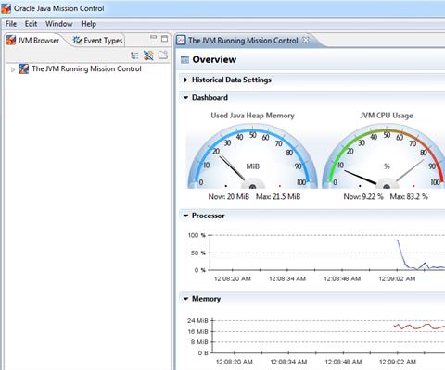Viewport: 445px width, 370px height.
Task: Select The JVM Running Mission Control tree item
Action: click(86, 68)
